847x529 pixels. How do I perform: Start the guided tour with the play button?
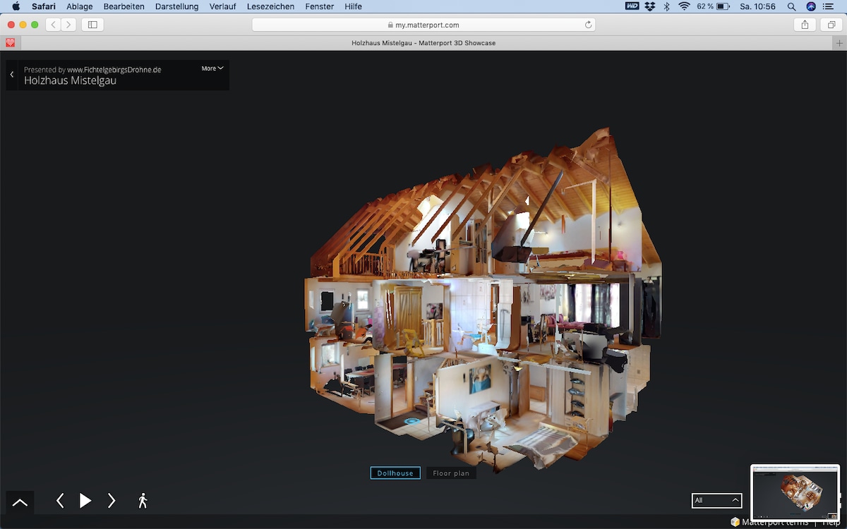[x=85, y=501]
